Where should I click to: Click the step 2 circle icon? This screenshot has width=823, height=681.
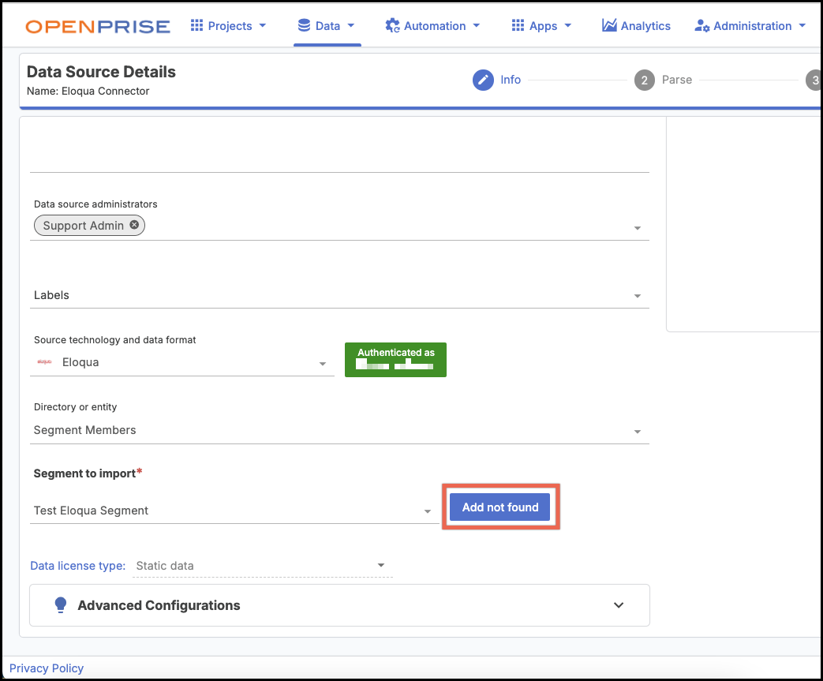(x=644, y=80)
